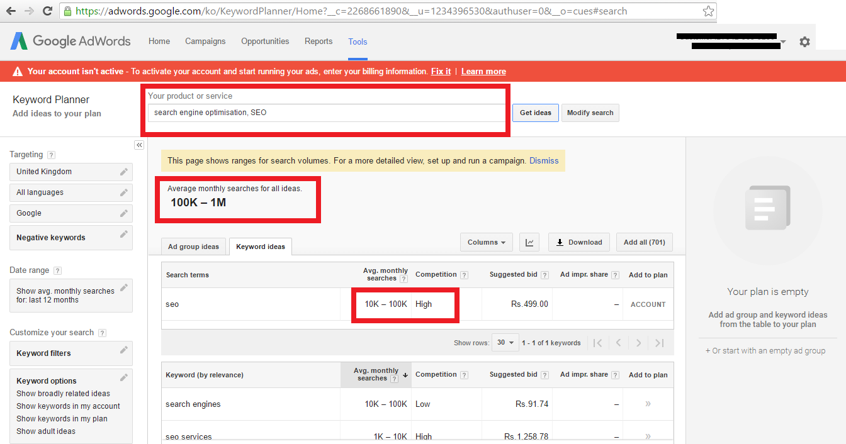Click Show keywords in my account
Screen dimensions: 846x444
pyautogui.click(x=68, y=406)
